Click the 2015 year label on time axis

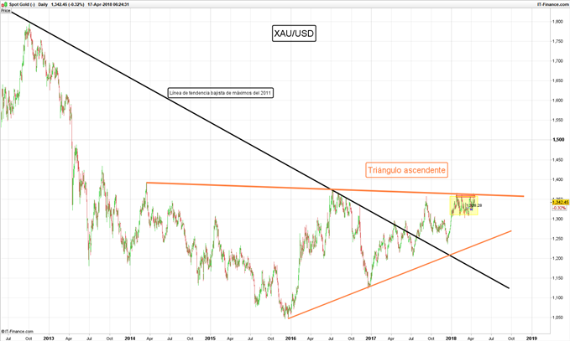[x=210, y=338]
